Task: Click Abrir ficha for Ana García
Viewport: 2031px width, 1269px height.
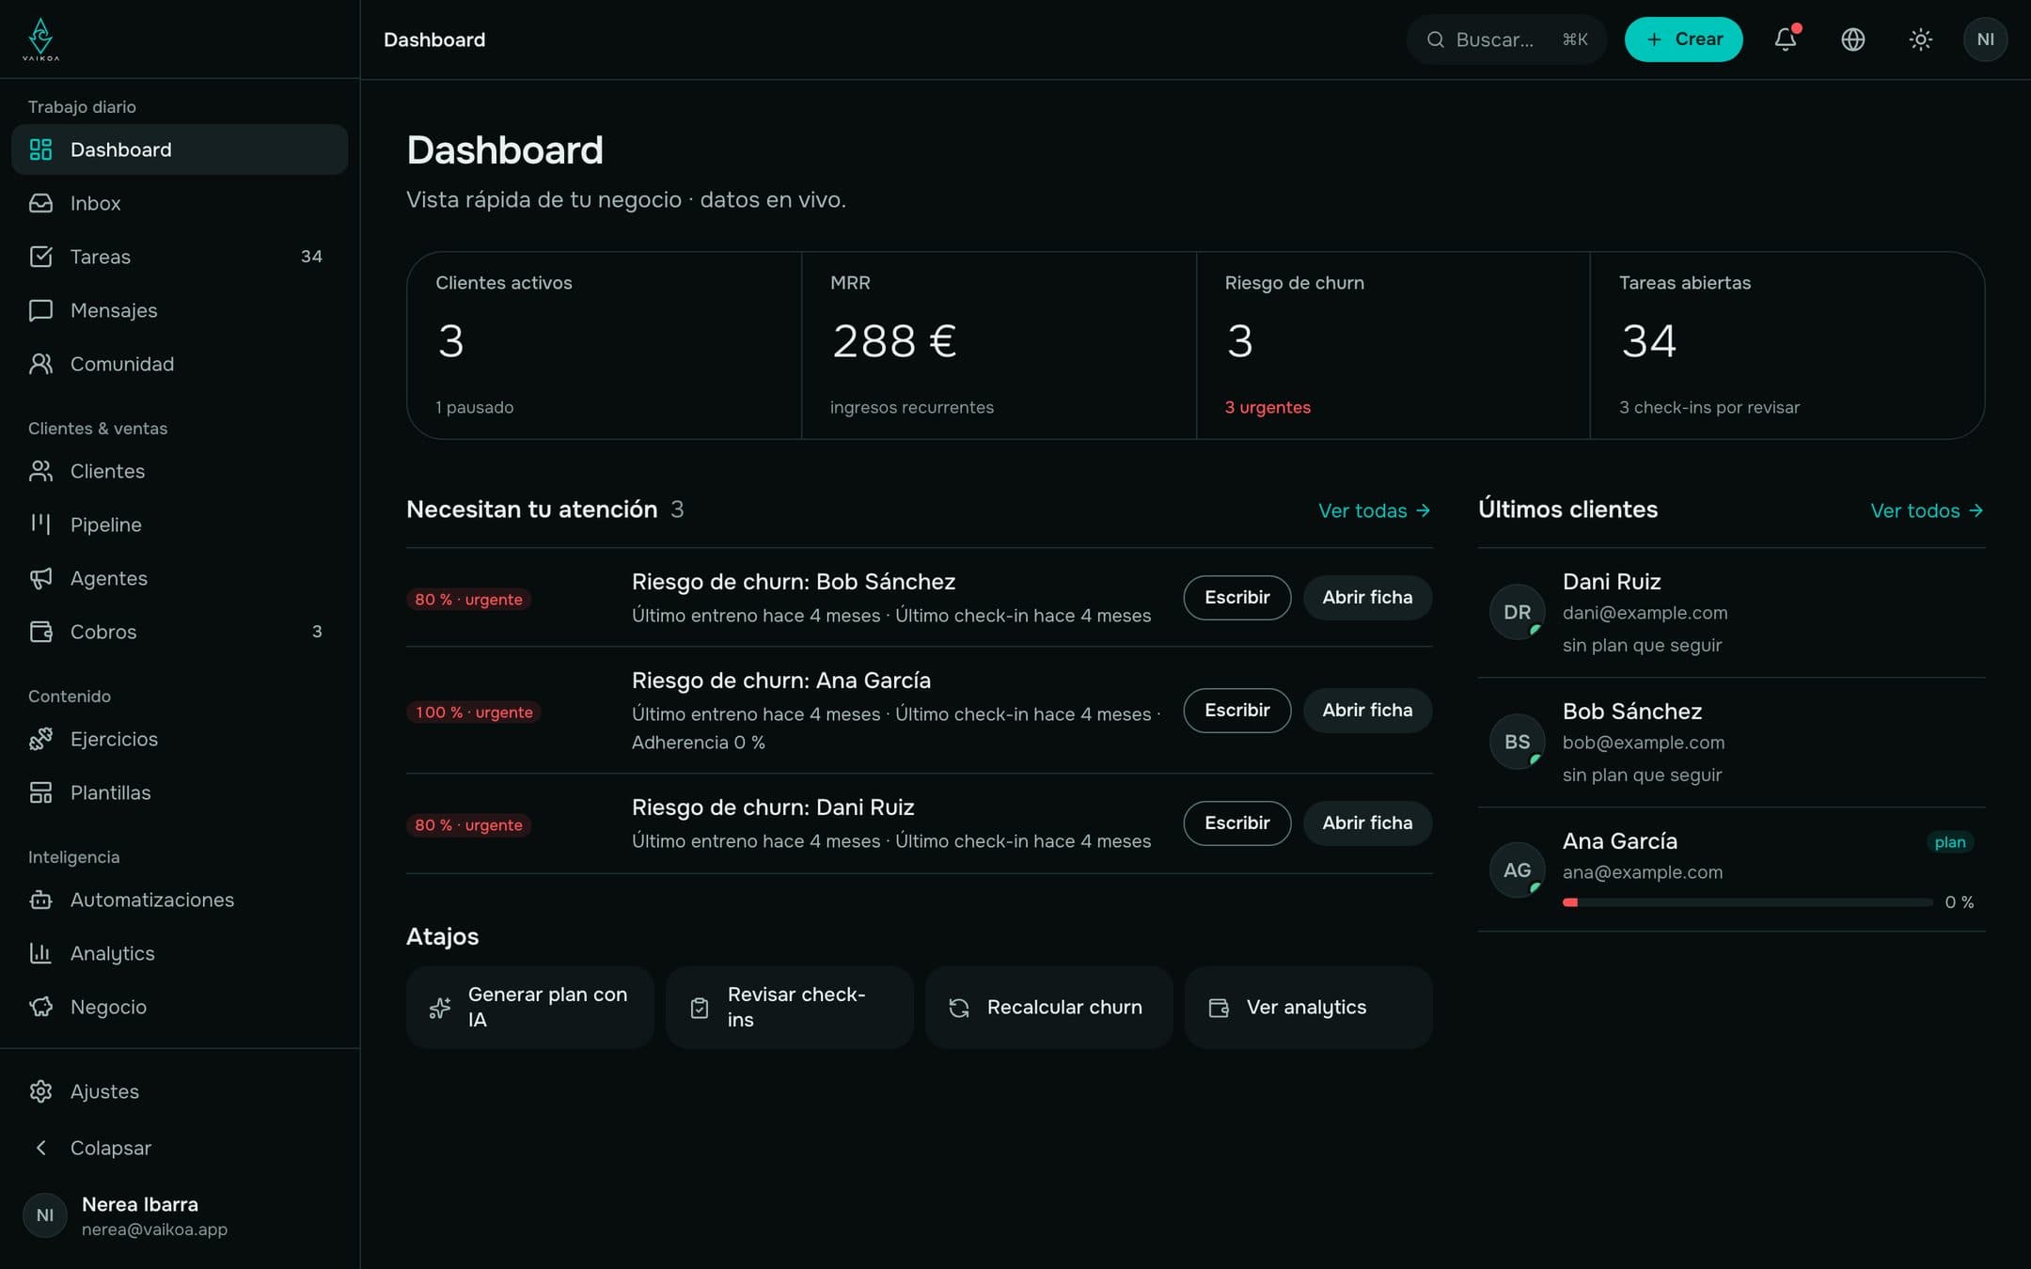Action: coord(1367,711)
